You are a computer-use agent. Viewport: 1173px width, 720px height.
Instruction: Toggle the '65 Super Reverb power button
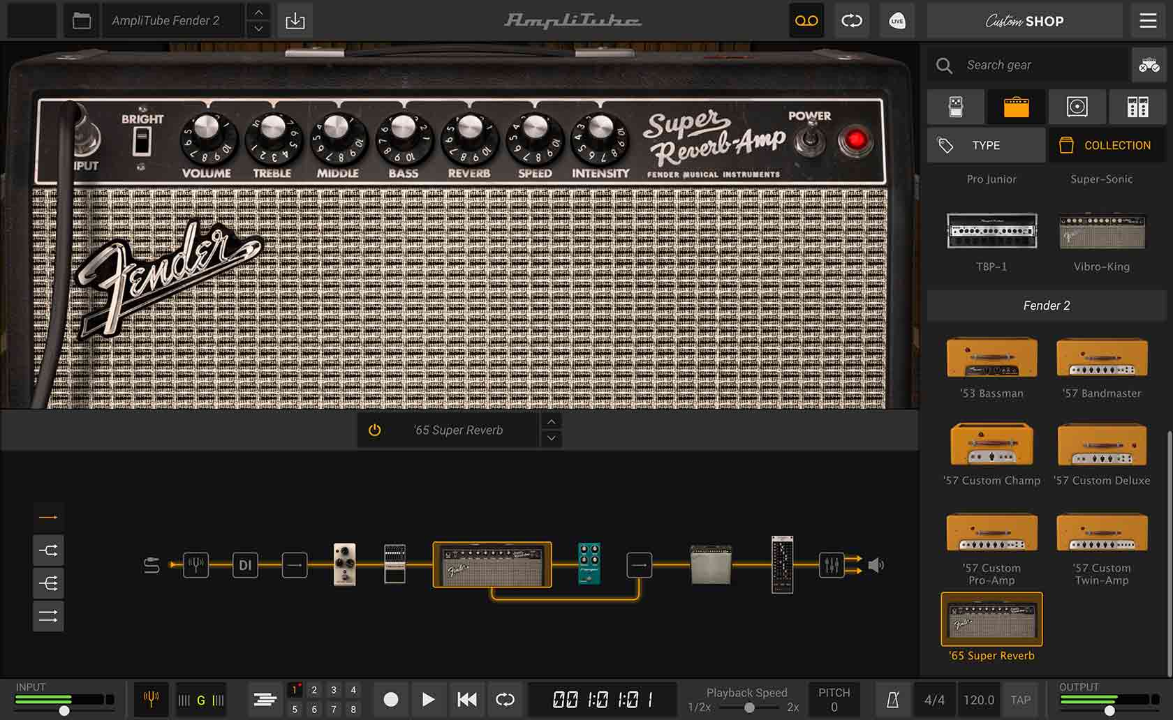[375, 430]
